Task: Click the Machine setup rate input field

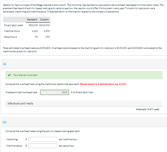Action: point(43,146)
